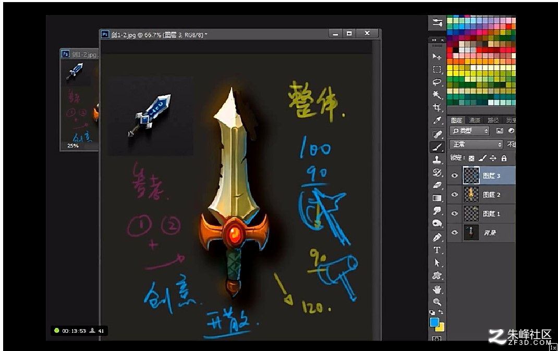558x351 pixels.
Task: Select the Eyedropper tool
Action: tap(436, 120)
